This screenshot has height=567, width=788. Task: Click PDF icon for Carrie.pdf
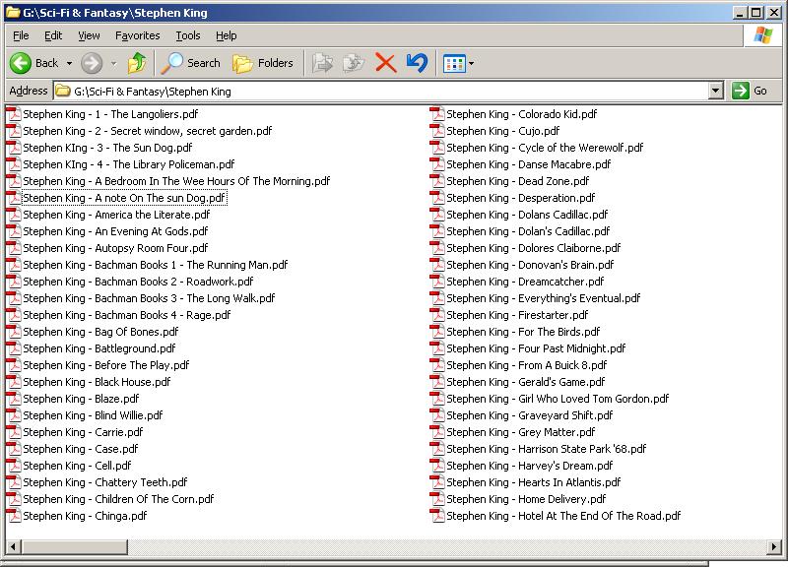pyautogui.click(x=14, y=431)
